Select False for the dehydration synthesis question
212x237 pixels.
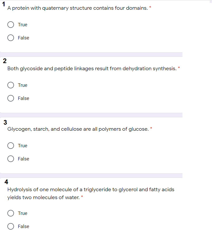[11, 98]
